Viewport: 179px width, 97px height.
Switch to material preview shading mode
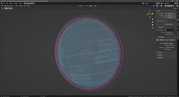click(x=171, y=6)
